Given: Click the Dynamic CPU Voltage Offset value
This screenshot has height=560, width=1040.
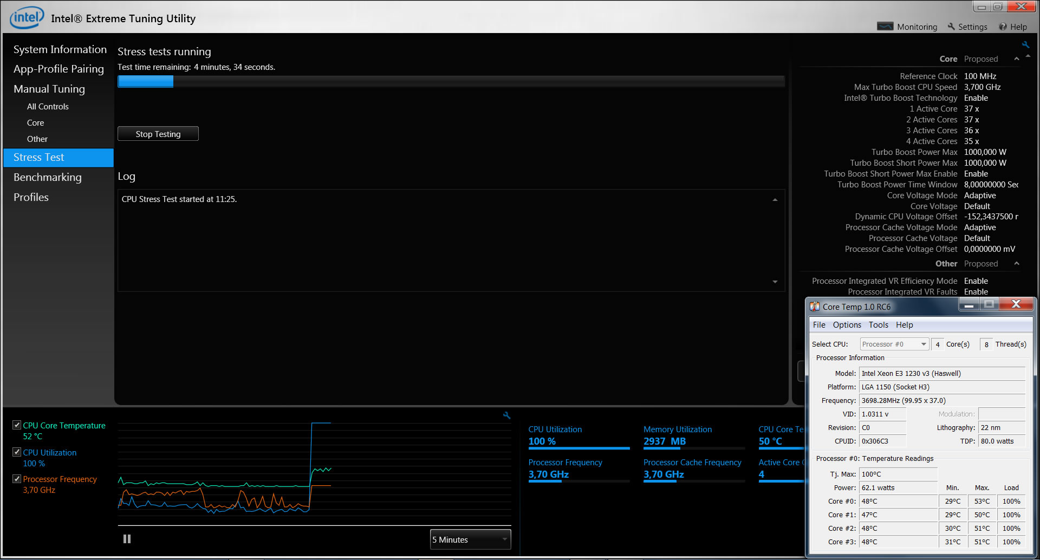Looking at the screenshot, I should point(991,217).
